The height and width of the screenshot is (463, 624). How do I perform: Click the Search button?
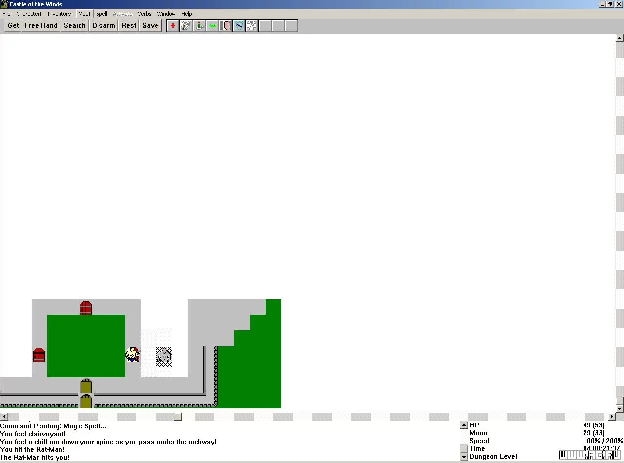75,26
